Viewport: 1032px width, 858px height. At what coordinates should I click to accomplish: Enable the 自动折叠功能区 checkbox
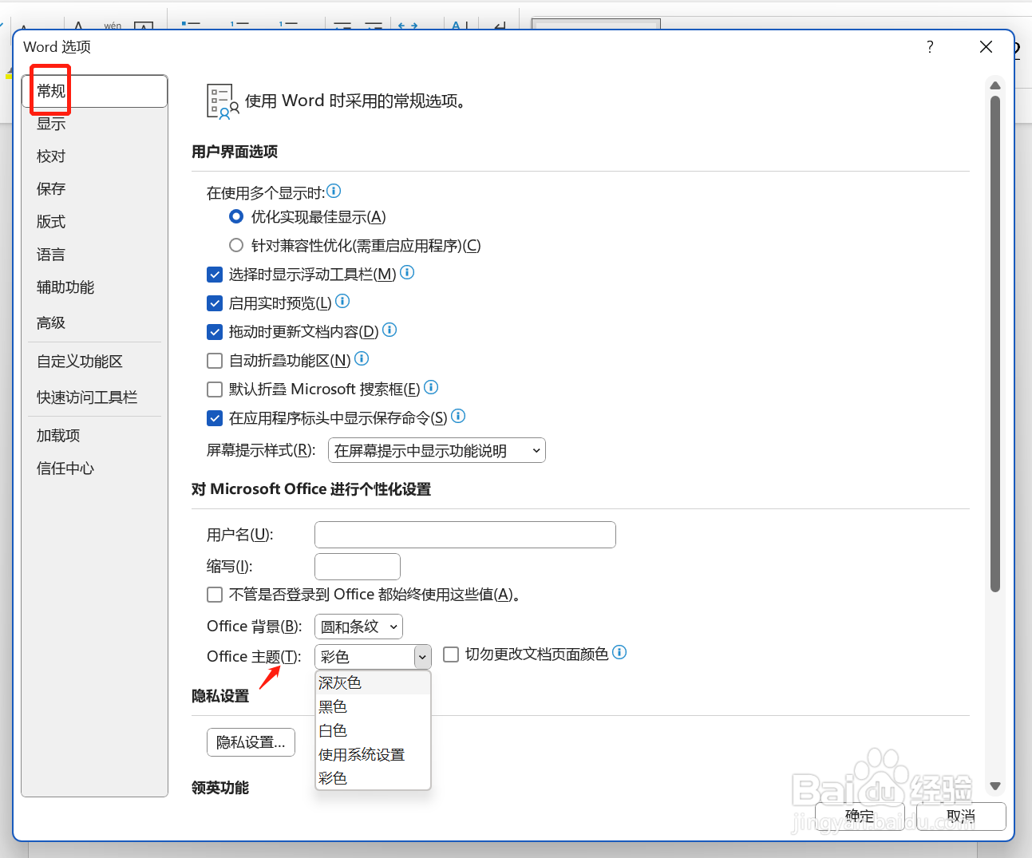pos(214,360)
